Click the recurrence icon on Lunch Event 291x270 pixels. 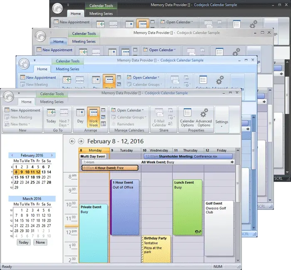(x=198, y=232)
